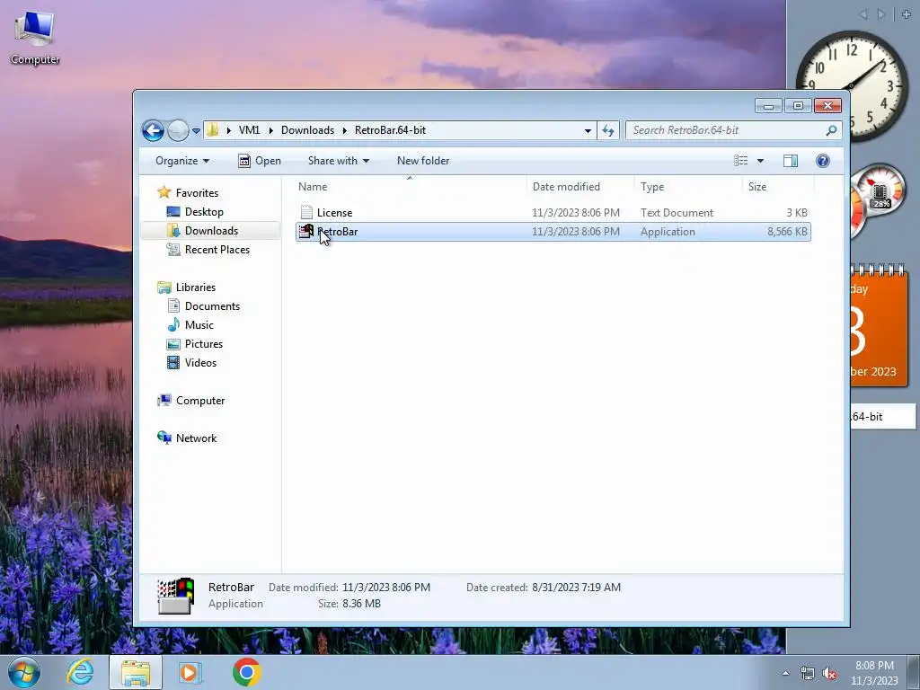Screen dimensions: 920x690
Task: Click the Open toolbar button
Action: coord(260,161)
